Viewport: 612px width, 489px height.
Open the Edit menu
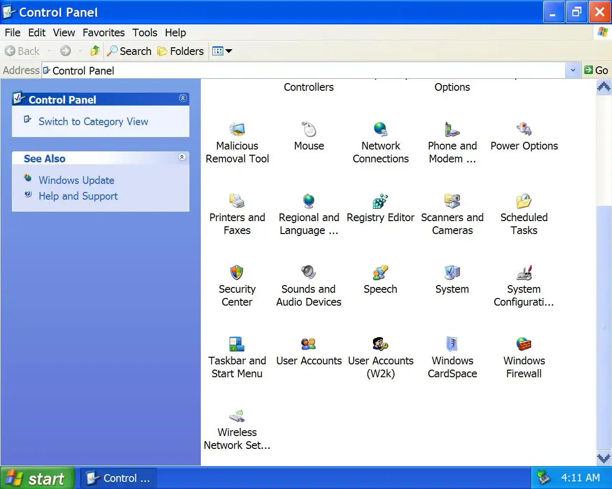37,32
